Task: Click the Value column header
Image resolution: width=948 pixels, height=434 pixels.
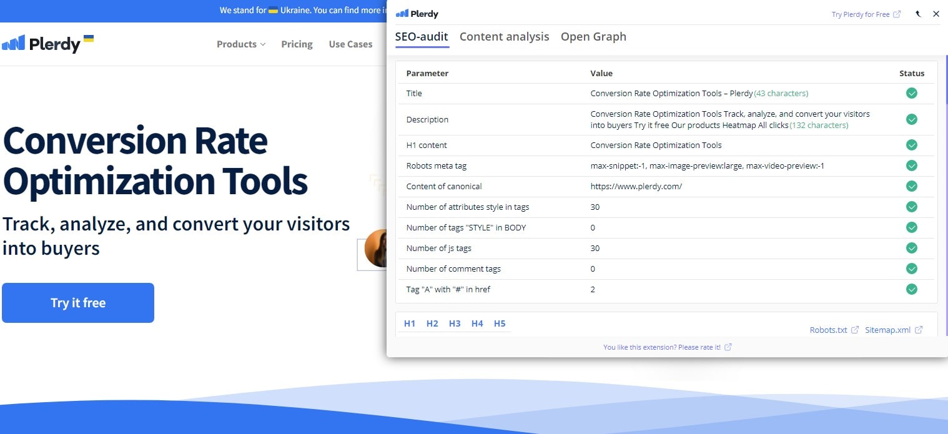Action: point(601,73)
